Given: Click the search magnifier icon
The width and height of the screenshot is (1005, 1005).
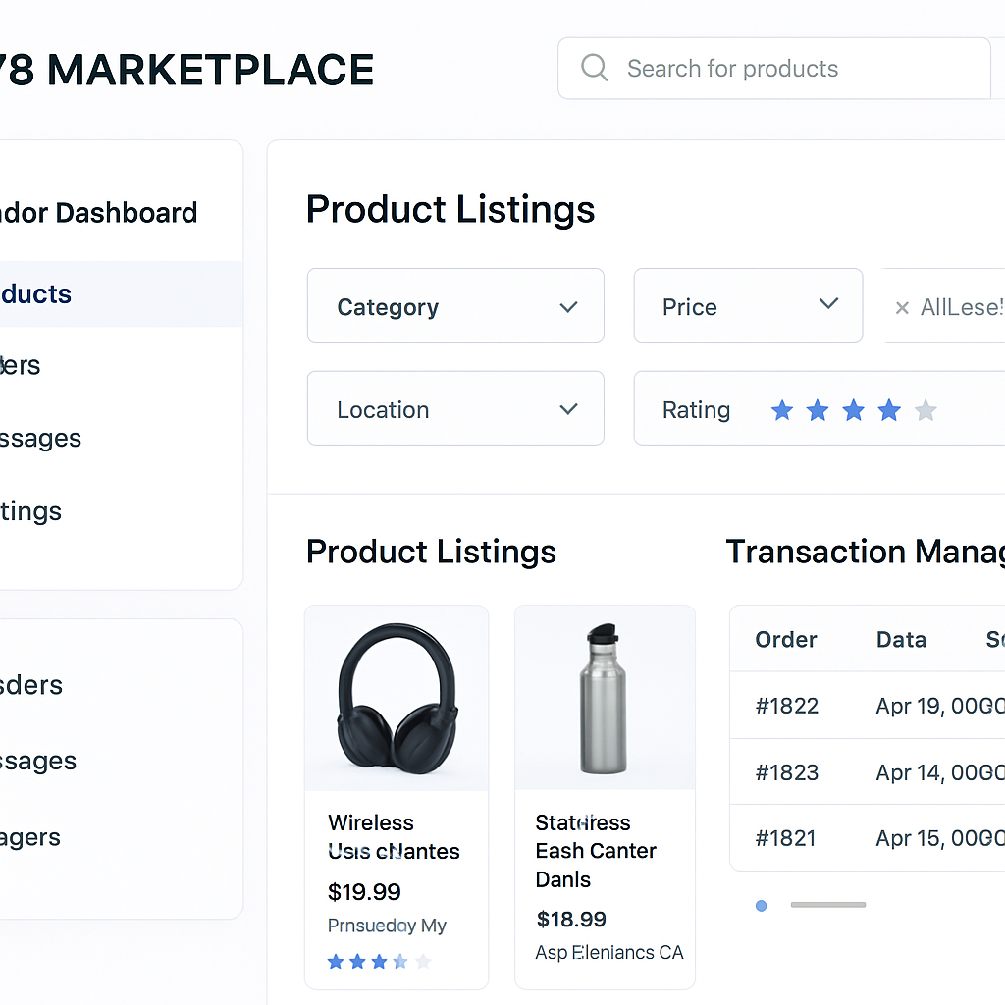Looking at the screenshot, I should pos(594,68).
